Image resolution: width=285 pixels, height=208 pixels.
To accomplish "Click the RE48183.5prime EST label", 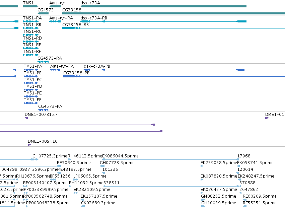I will tap(75, 169).
